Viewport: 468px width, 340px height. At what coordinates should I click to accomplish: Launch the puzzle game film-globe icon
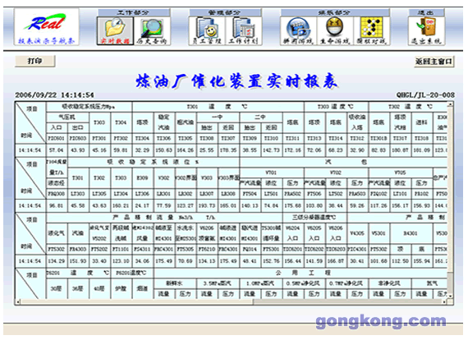click(x=298, y=30)
